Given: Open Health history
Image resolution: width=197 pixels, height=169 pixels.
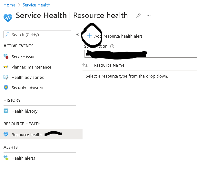Looking at the screenshot, I should [x=25, y=111].
